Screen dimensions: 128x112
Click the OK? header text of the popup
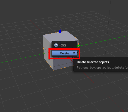pos(63,45)
